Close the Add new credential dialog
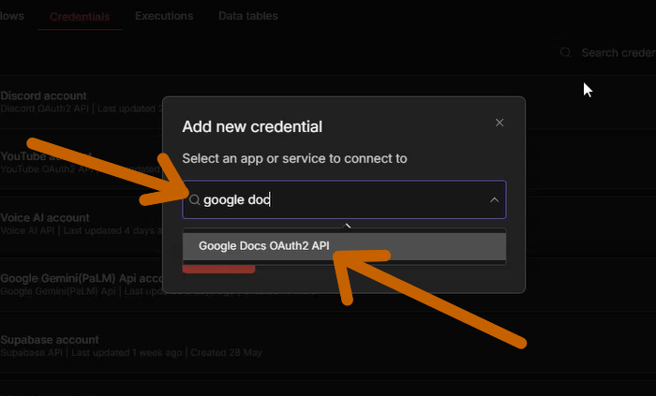This screenshot has height=396, width=656. pyautogui.click(x=499, y=123)
